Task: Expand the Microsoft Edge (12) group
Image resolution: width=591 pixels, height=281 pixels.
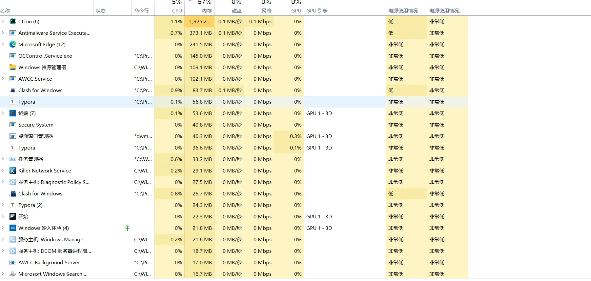Action: coord(3,45)
